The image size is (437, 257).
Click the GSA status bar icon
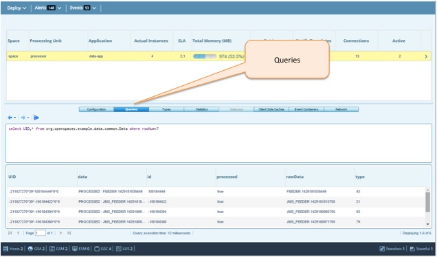point(30,249)
